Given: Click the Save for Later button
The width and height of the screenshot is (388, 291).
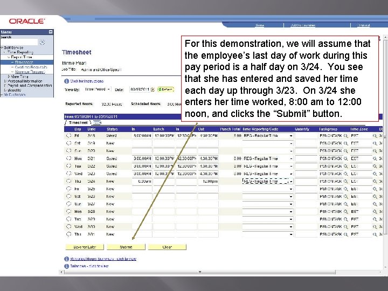Looking at the screenshot, I should pyautogui.click(x=85, y=247).
